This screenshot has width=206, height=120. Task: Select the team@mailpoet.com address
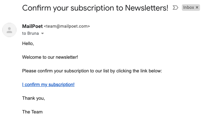point(67,26)
